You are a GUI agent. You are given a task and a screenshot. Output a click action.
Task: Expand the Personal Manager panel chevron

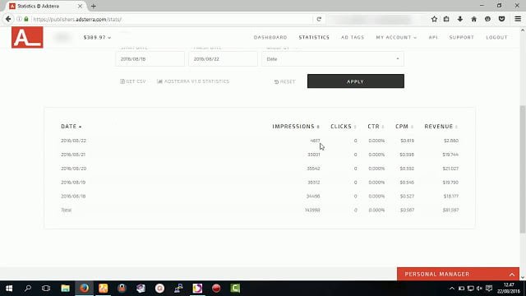(x=512, y=274)
